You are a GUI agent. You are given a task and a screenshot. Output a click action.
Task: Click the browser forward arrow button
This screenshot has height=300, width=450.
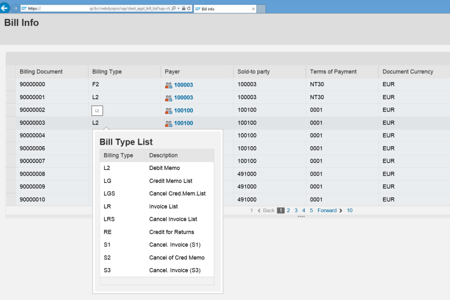tap(15, 9)
